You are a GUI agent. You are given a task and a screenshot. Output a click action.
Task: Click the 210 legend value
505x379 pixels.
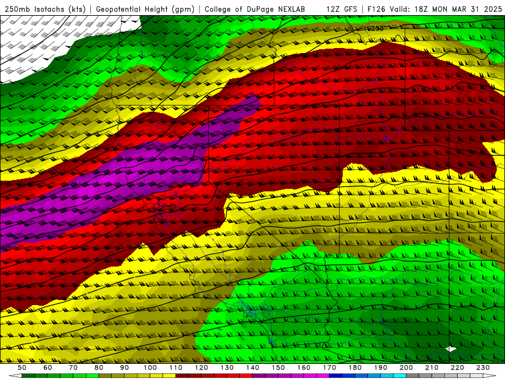432,368
